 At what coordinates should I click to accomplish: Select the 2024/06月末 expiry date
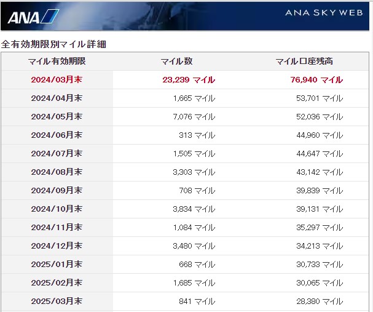click(57, 135)
